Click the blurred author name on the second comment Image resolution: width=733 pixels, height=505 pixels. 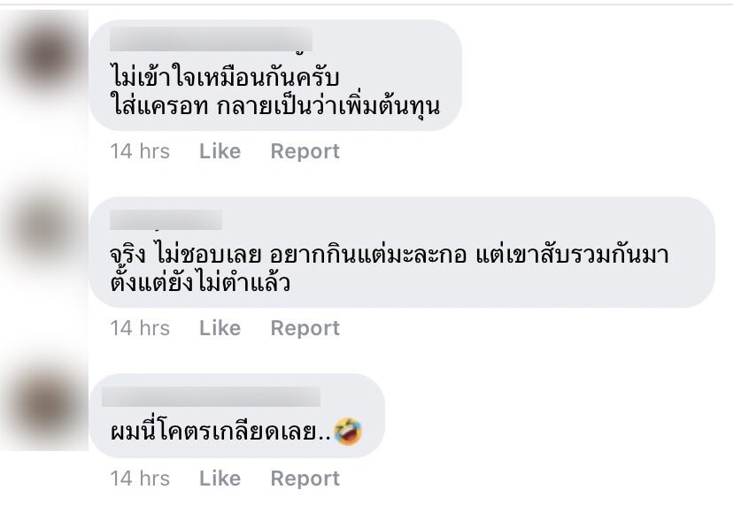point(164,219)
